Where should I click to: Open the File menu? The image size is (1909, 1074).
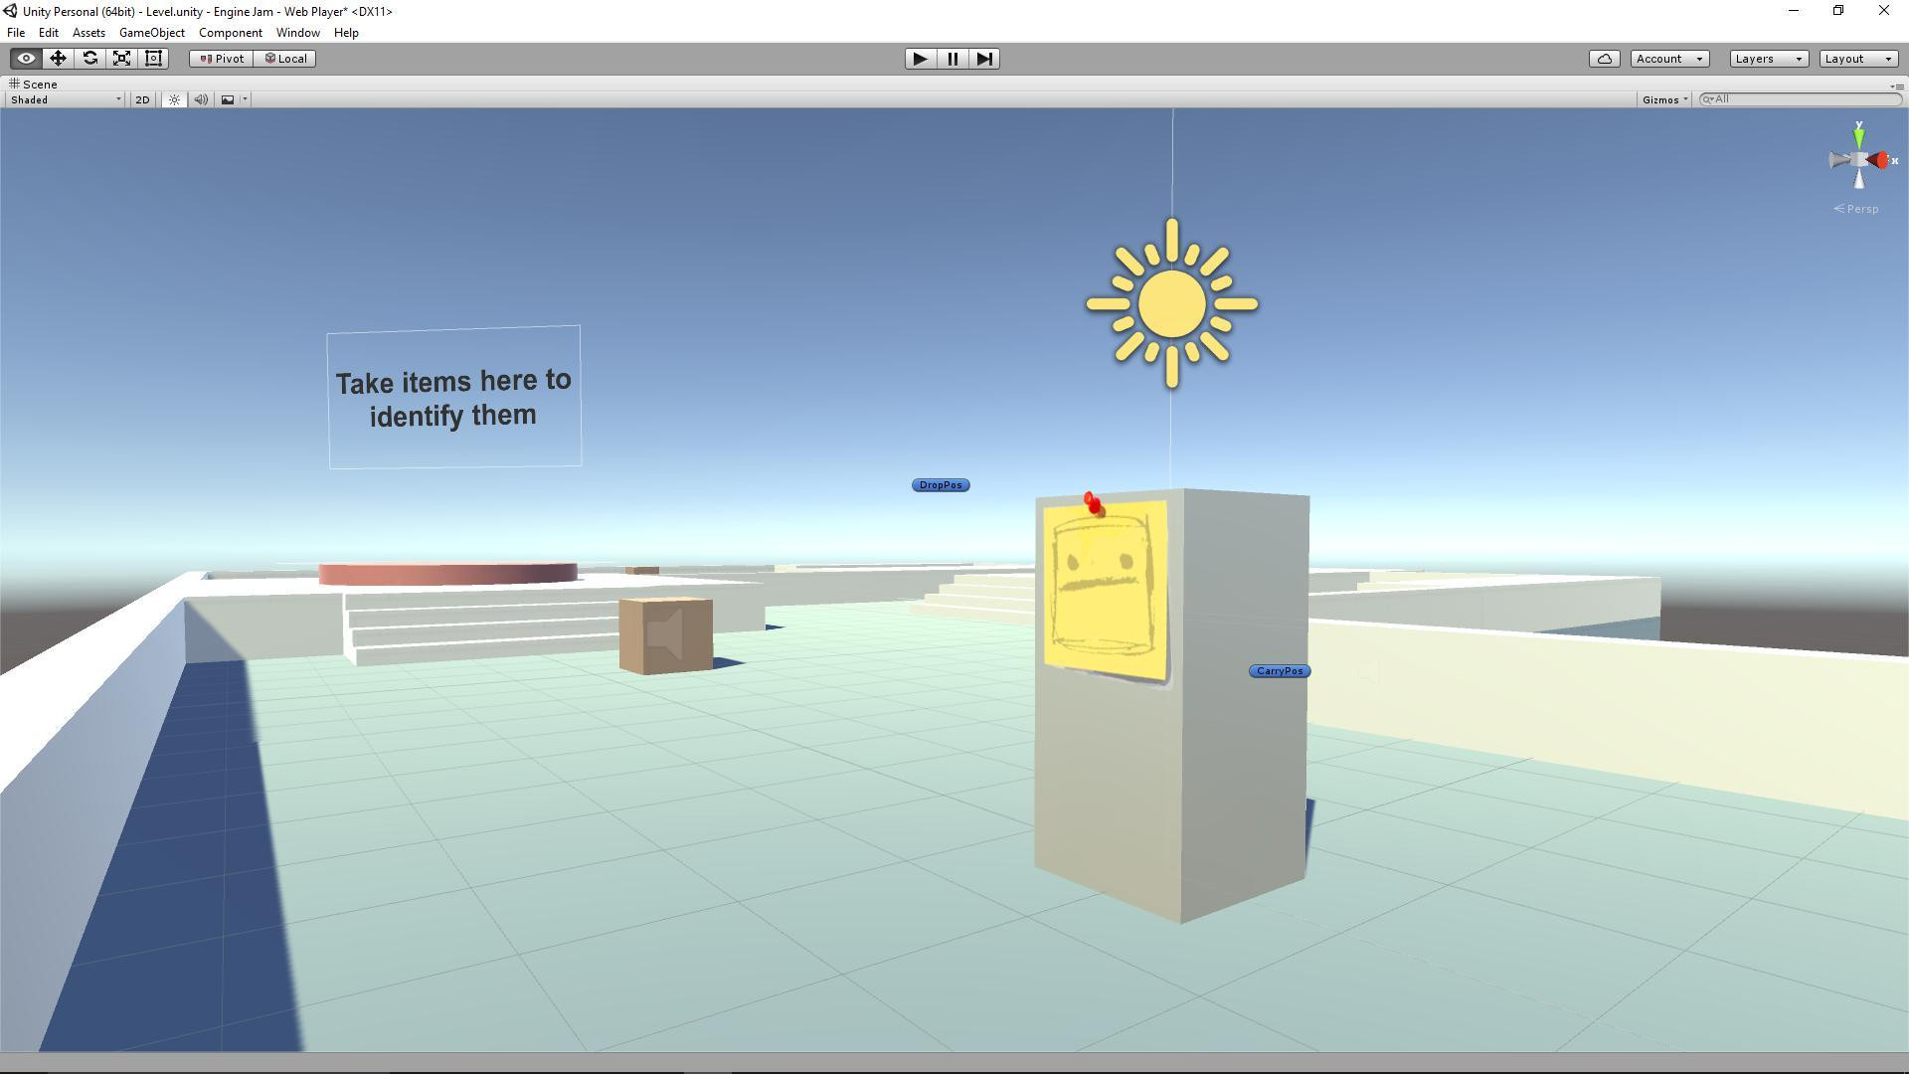coord(16,33)
